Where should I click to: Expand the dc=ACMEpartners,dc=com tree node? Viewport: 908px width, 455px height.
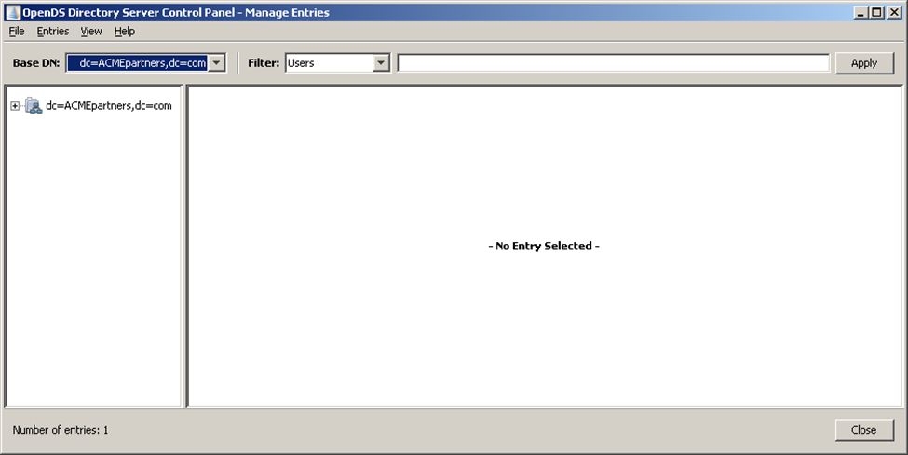[x=15, y=106]
